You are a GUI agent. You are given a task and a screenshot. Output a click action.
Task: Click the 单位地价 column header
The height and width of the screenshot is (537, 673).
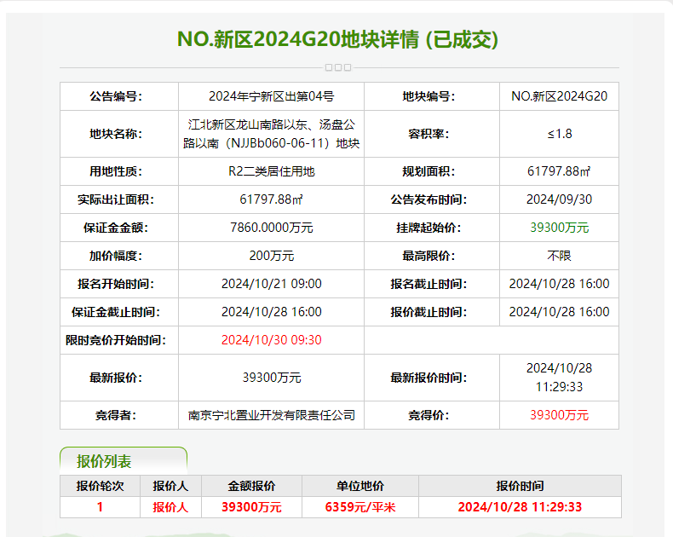[x=360, y=486]
